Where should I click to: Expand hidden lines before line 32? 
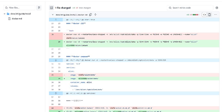point(56,60)
